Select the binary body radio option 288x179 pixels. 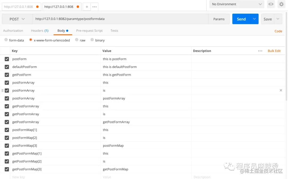[x=92, y=40]
